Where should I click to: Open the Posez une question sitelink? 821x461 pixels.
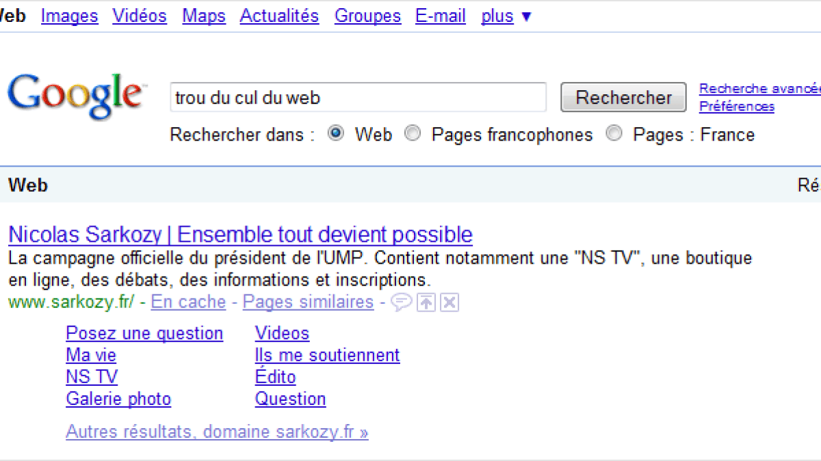point(144,333)
